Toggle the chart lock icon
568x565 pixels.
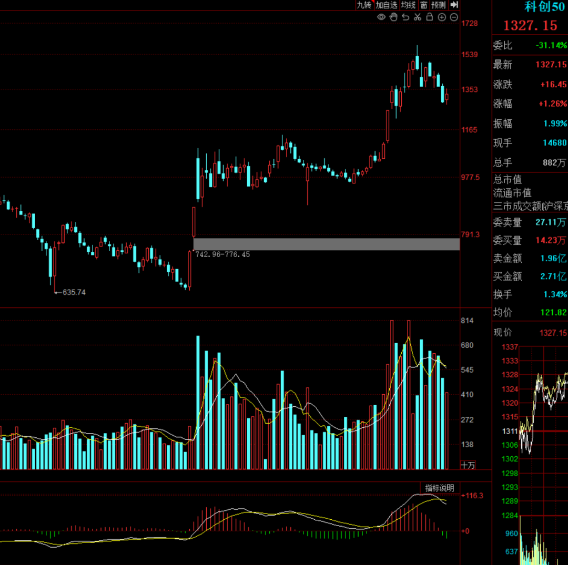pos(429,17)
